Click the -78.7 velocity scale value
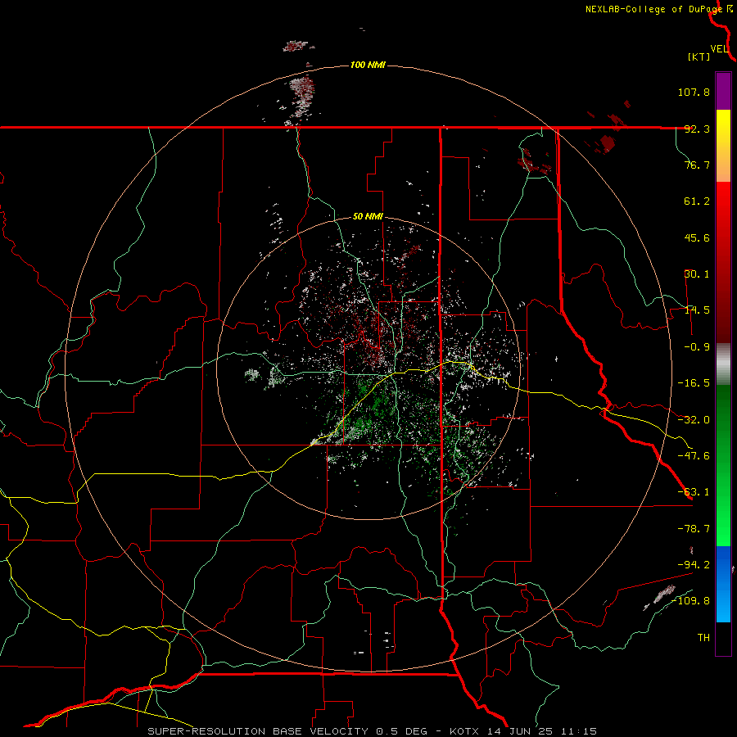737x737 pixels. point(694,529)
